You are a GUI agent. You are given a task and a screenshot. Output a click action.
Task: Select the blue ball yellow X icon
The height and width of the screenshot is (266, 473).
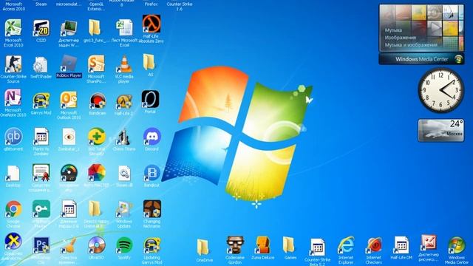13,242
